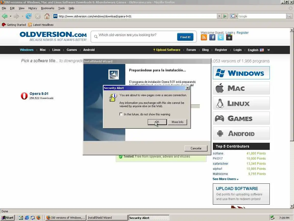Screen dimensions: 294x221
Task: Click the scrollbar down arrow
Action: (292, 206)
